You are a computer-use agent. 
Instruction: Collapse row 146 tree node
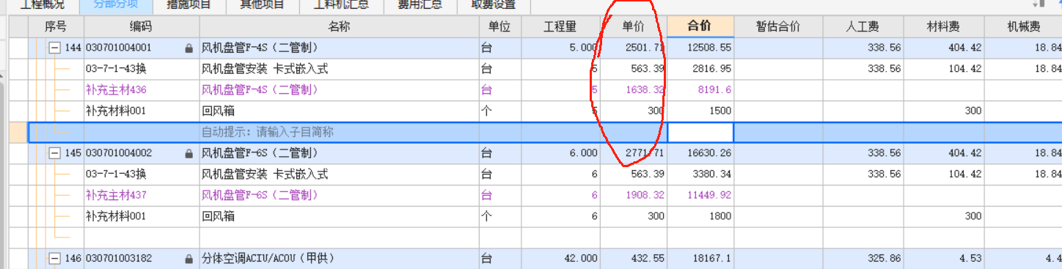pos(54,259)
